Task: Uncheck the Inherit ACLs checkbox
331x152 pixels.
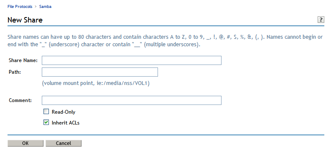Action: click(x=46, y=122)
